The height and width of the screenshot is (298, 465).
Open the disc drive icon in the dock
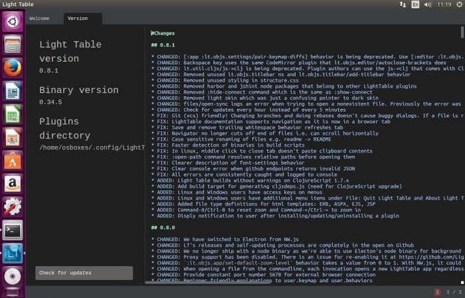13,276
